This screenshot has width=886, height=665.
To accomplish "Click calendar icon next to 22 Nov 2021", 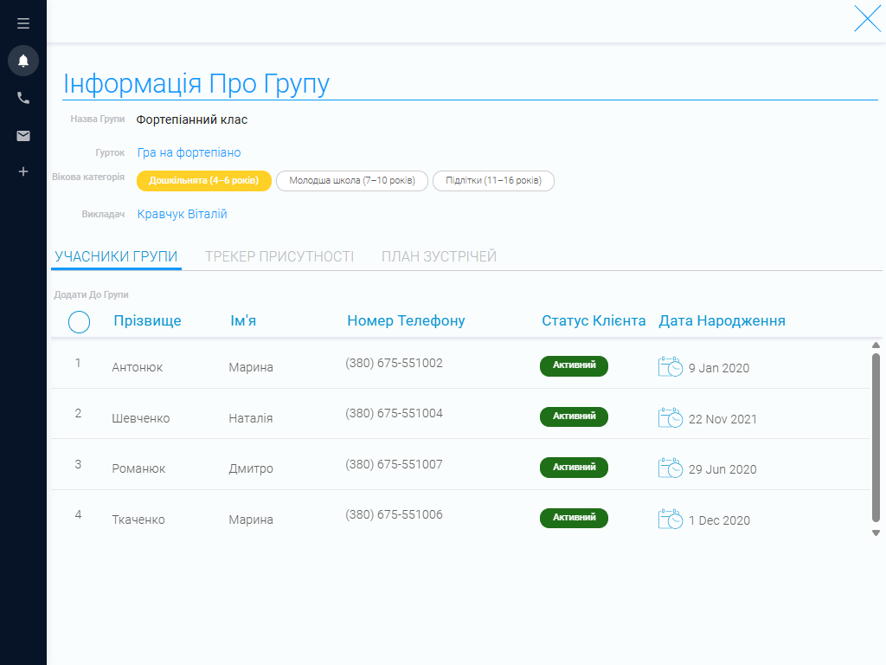I will [671, 418].
